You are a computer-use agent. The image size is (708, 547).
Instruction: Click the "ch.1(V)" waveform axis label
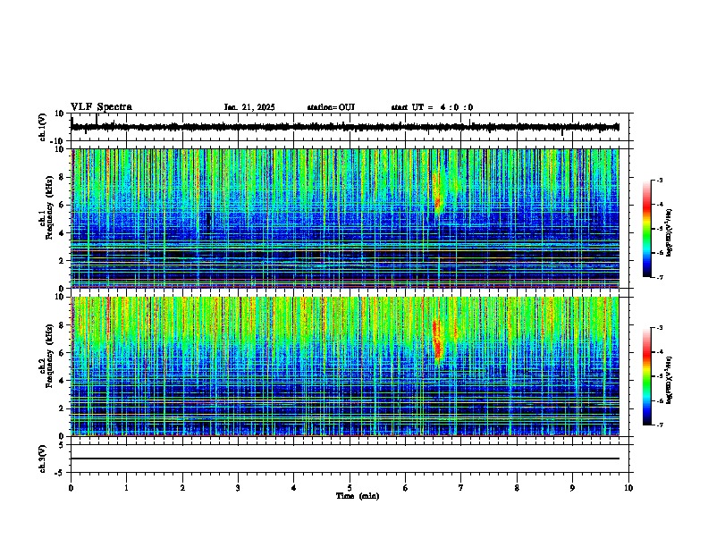click(43, 127)
